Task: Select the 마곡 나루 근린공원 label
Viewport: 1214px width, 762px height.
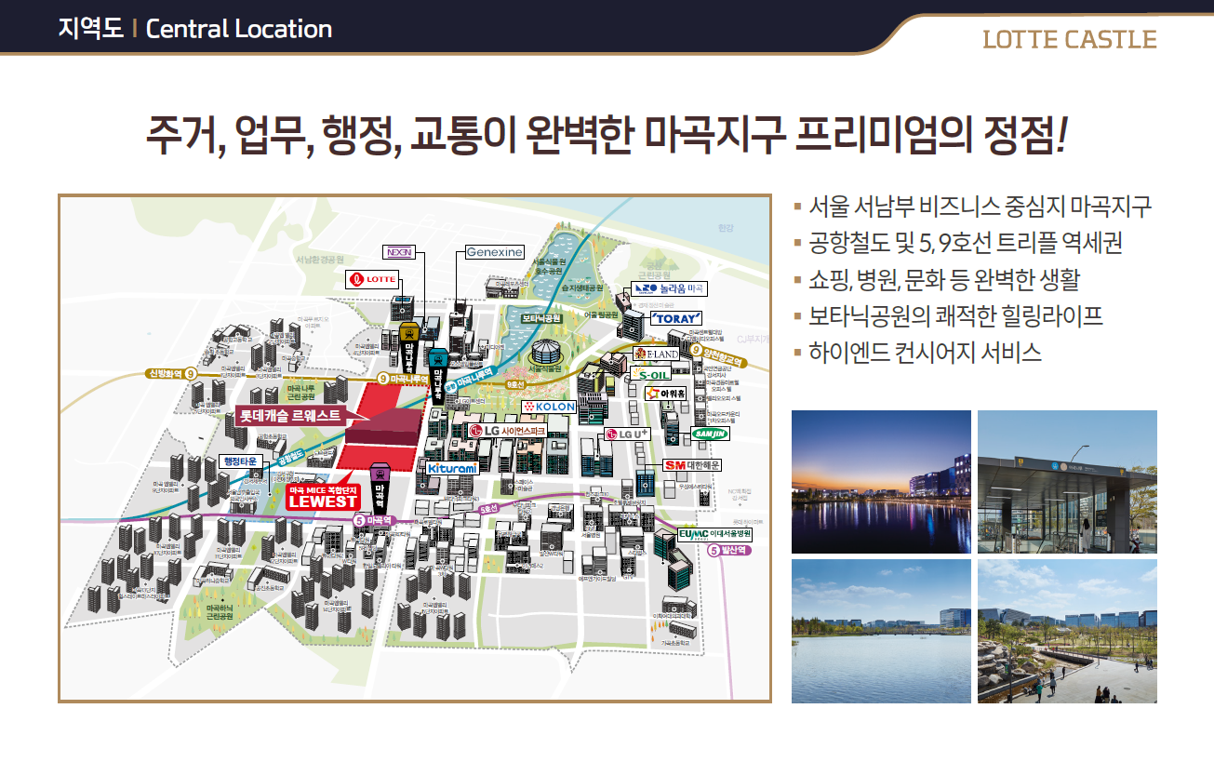Action: (300, 391)
